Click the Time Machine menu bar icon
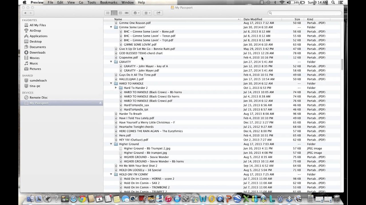Screen dimensions: 366x205 [268, 2]
